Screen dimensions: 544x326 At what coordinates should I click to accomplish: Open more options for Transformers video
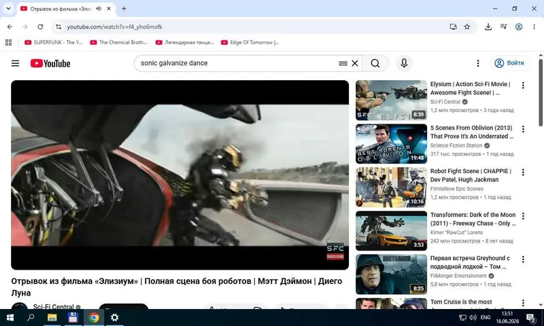click(523, 216)
